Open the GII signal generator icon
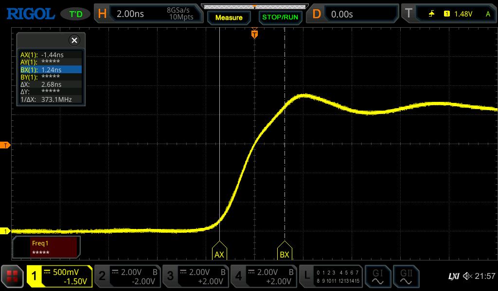 (x=406, y=276)
